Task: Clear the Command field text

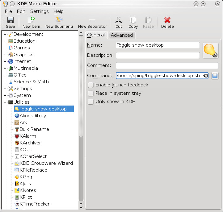Action: 205,76
